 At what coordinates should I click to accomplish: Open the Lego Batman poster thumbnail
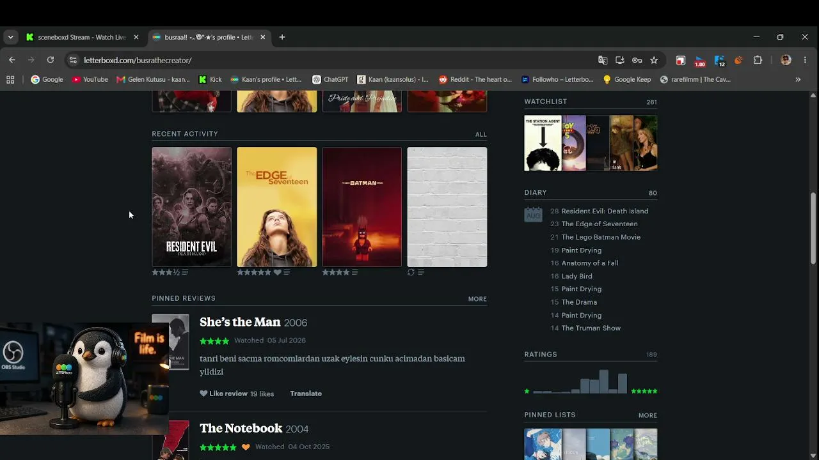[x=362, y=207]
